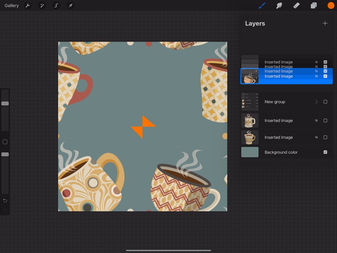Add a new layer with plus
This screenshot has height=253, width=337.
coord(325,23)
